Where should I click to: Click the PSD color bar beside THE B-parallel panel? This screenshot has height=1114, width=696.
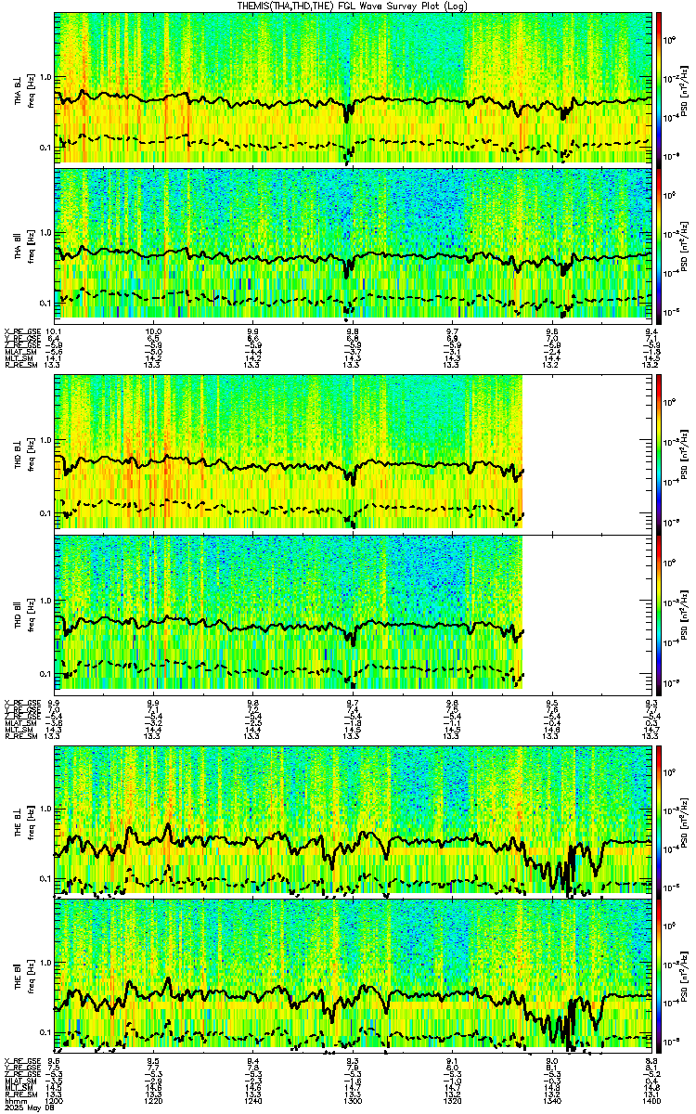pyautogui.click(x=660, y=974)
